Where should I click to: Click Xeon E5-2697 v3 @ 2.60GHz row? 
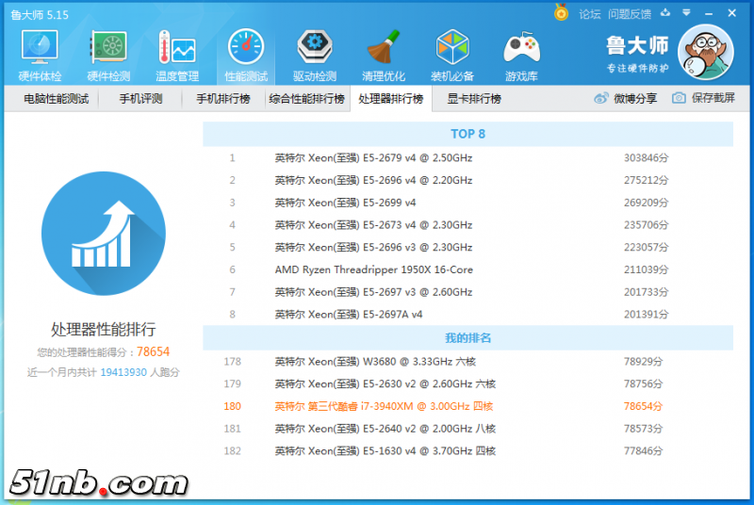(x=467, y=292)
